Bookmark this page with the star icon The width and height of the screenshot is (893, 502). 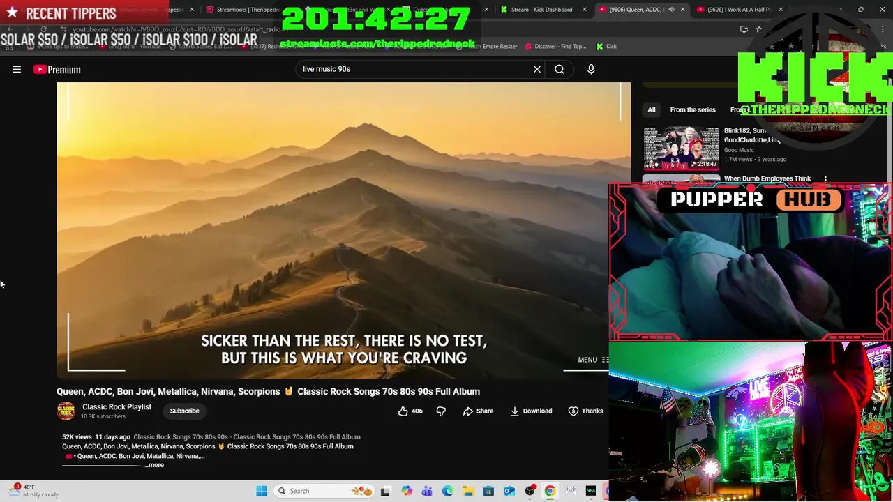point(758,29)
